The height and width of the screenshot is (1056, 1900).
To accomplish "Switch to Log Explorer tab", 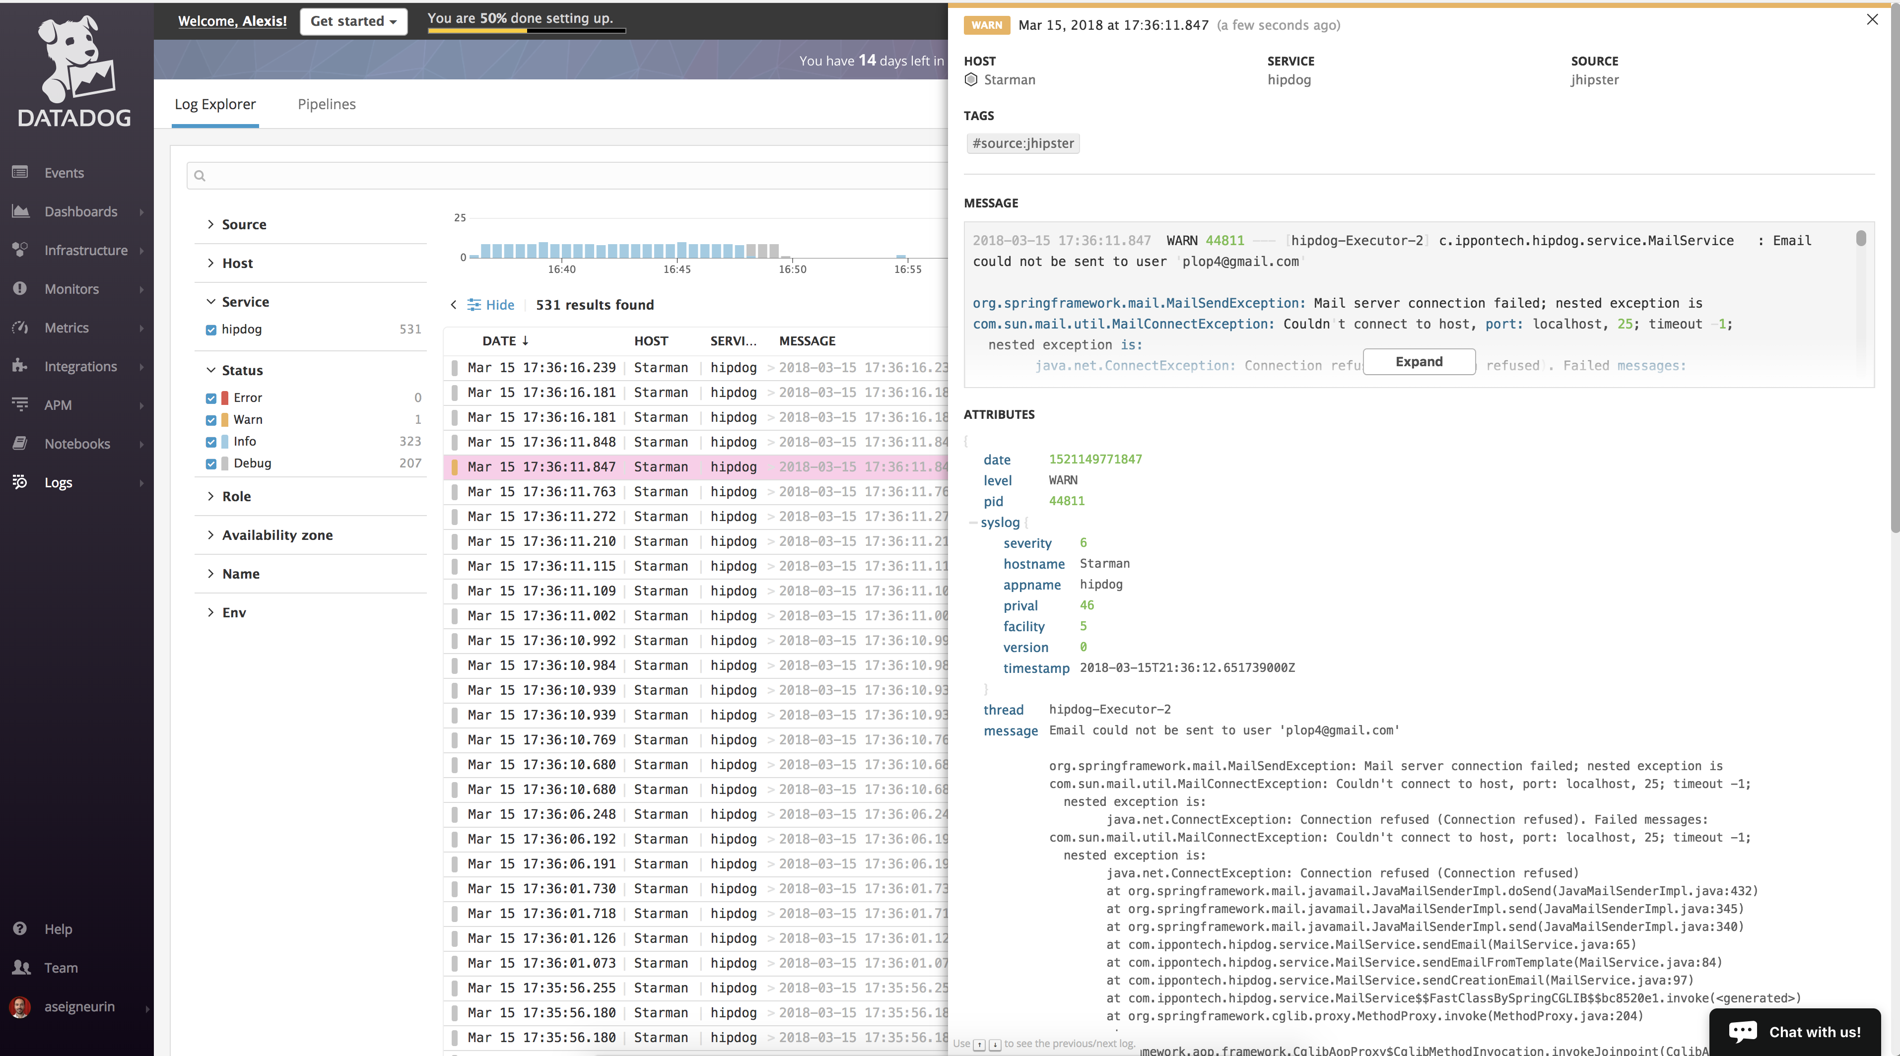I will (x=214, y=103).
